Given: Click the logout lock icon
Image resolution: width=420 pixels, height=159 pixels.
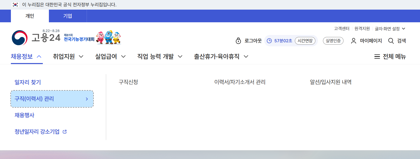Looking at the screenshot, I should [x=238, y=41].
